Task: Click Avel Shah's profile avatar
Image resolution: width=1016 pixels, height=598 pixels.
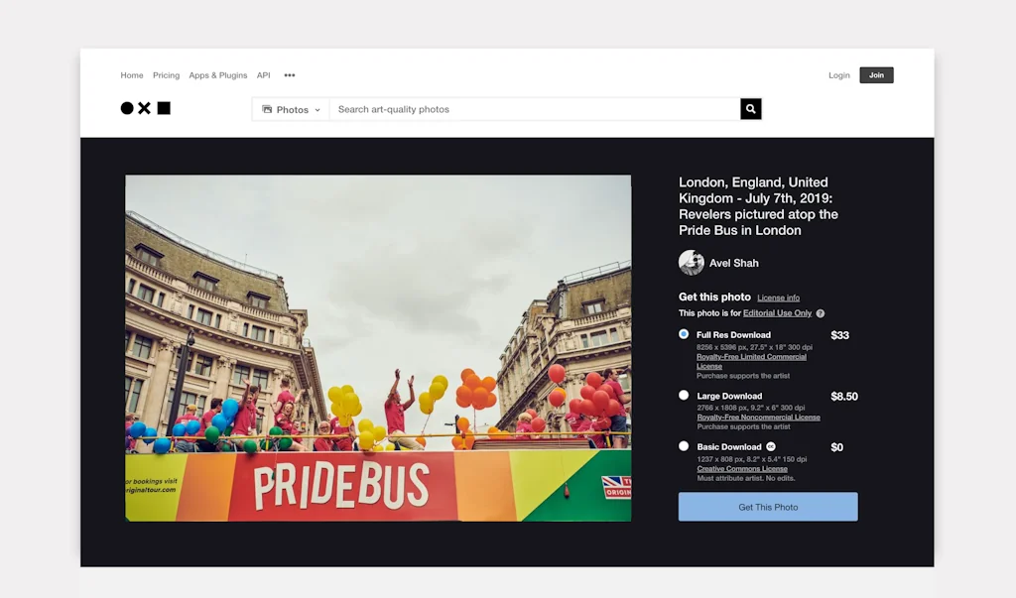Action: click(692, 263)
